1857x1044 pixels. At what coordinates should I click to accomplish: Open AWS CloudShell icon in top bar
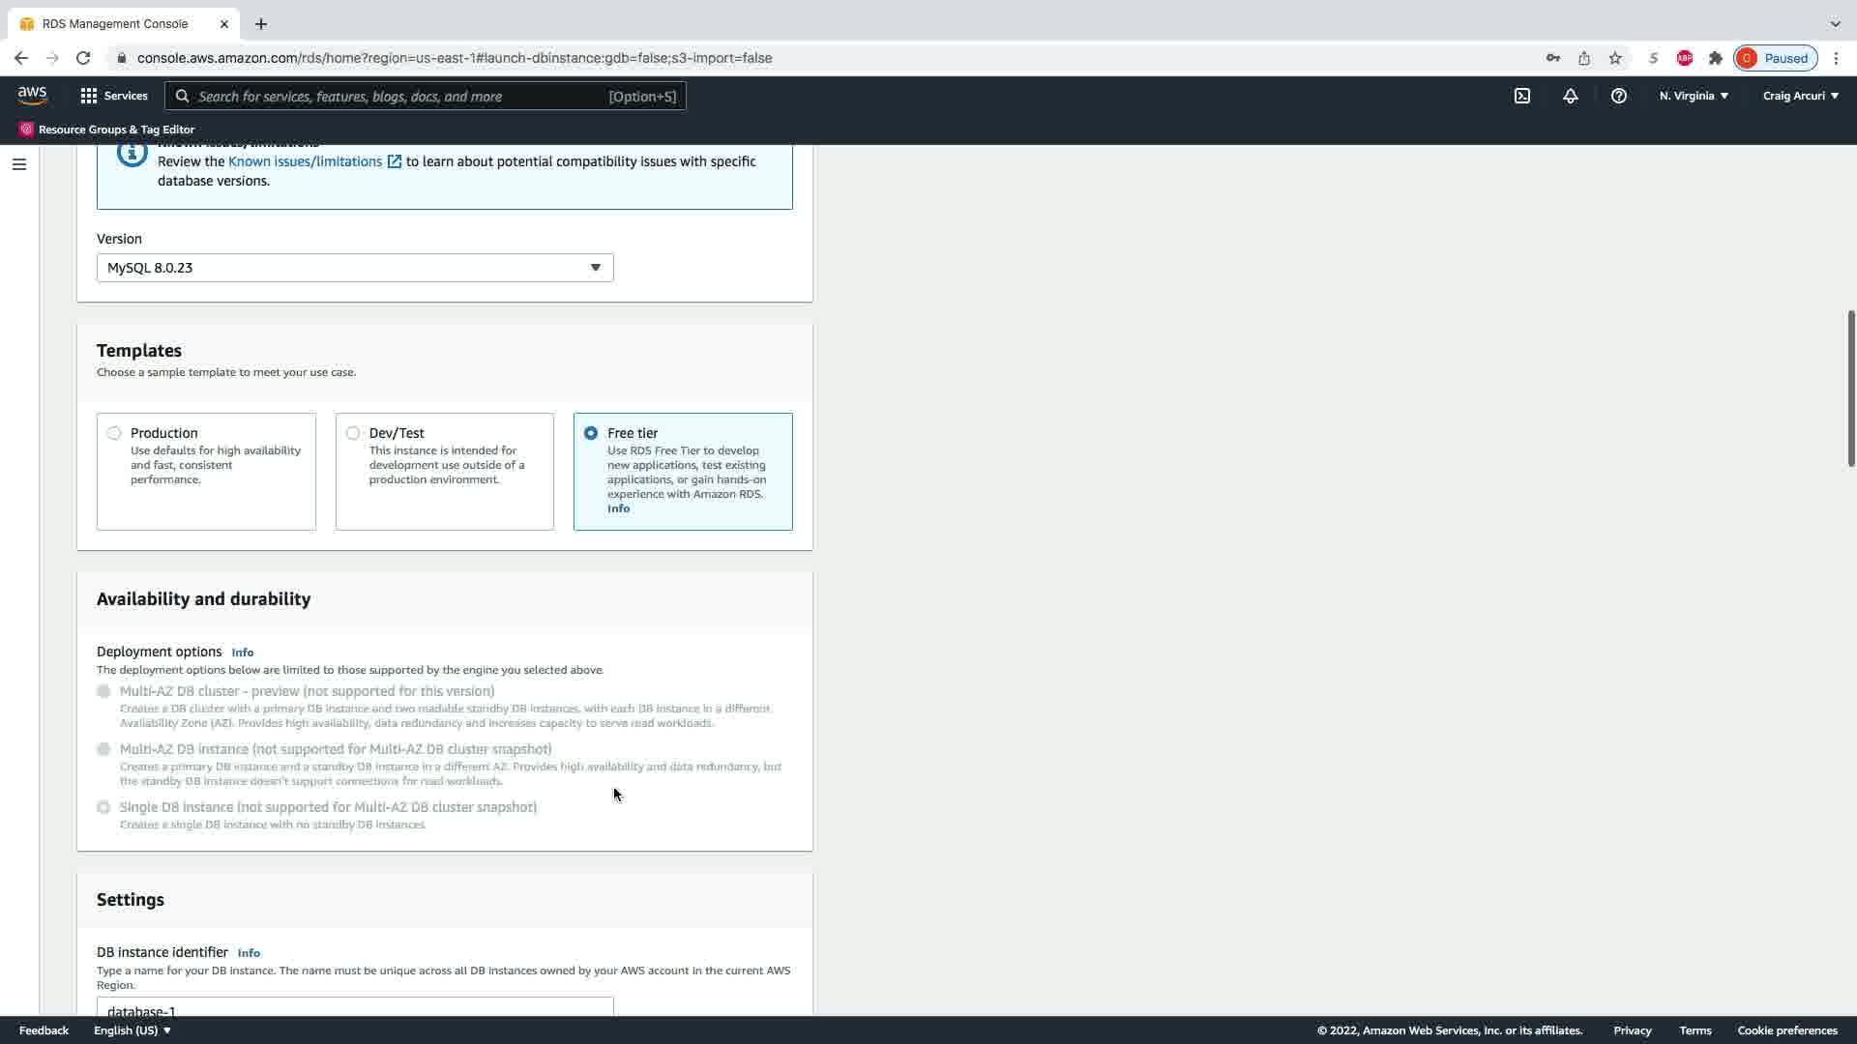[1522, 96]
